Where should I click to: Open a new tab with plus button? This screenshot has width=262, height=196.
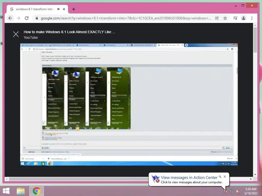click(x=74, y=9)
